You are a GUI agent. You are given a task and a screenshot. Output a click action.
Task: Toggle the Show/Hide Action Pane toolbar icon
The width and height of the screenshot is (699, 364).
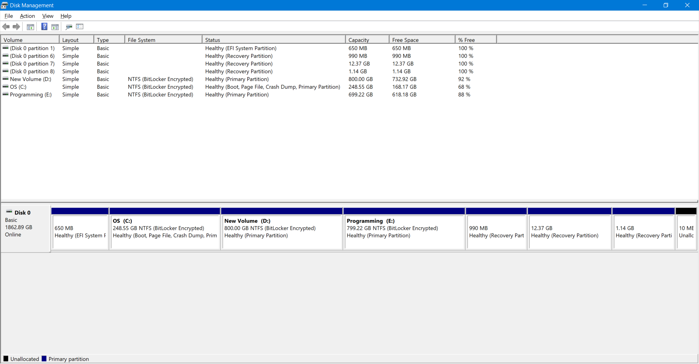pyautogui.click(x=55, y=27)
